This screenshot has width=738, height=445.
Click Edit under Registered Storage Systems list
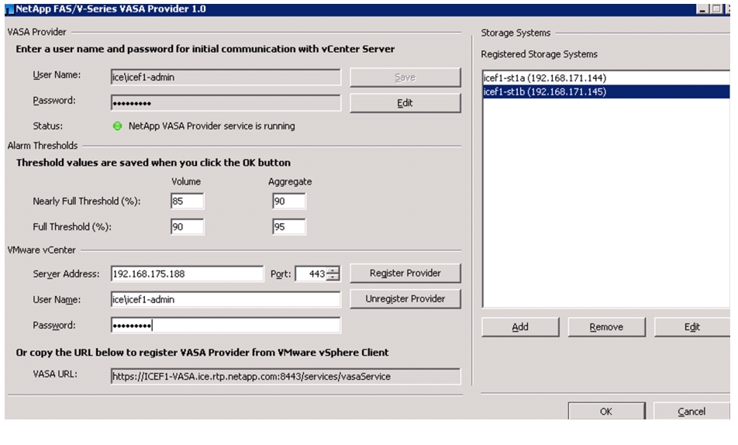click(x=691, y=327)
